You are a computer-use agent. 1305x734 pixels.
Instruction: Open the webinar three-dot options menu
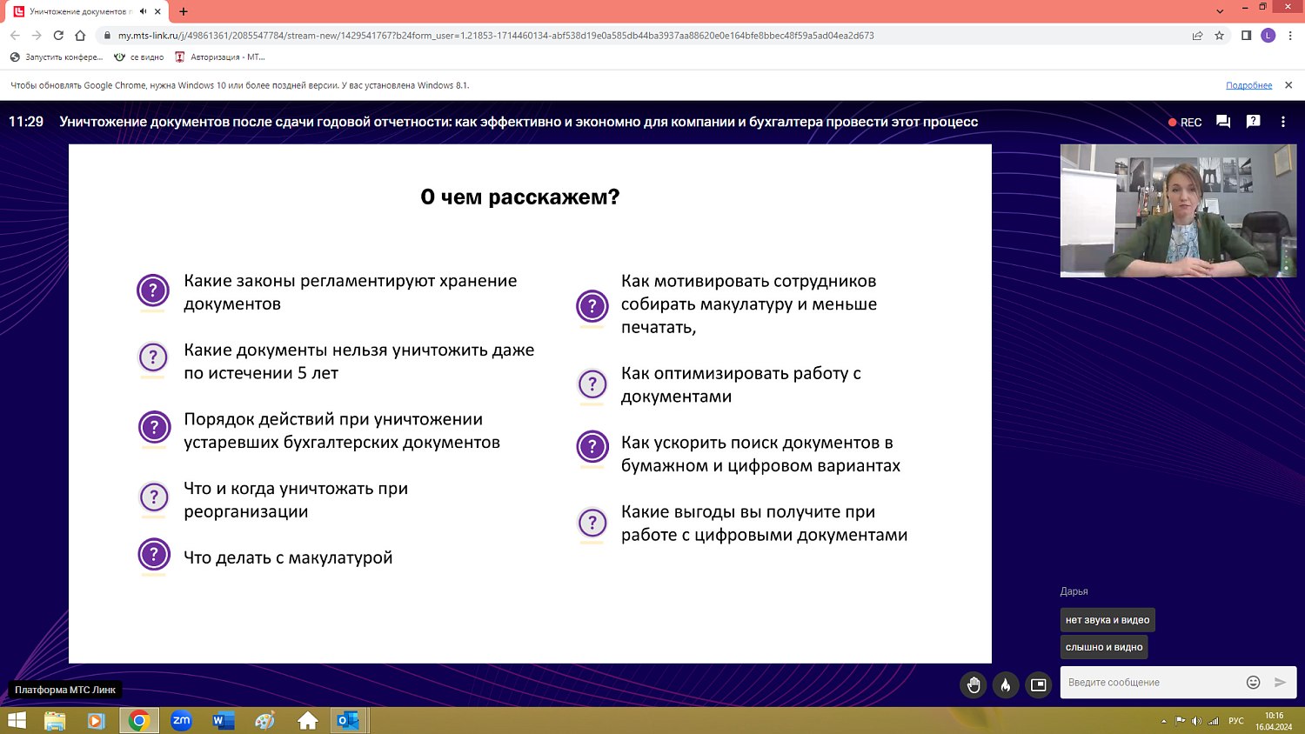(x=1285, y=122)
